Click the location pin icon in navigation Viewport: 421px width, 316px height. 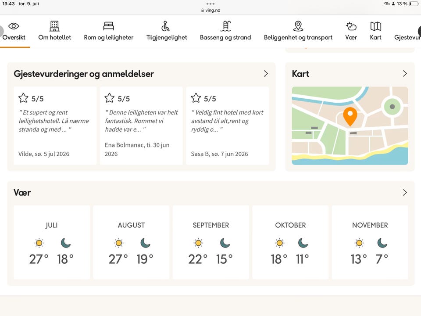pos(298,26)
